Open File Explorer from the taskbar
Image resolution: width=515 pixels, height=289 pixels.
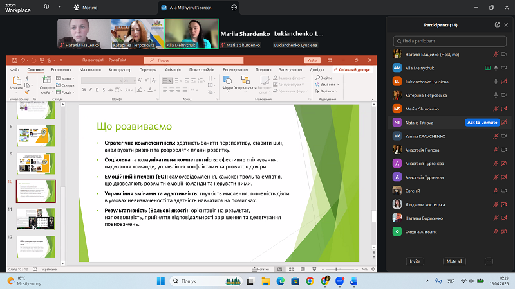[x=266, y=281]
